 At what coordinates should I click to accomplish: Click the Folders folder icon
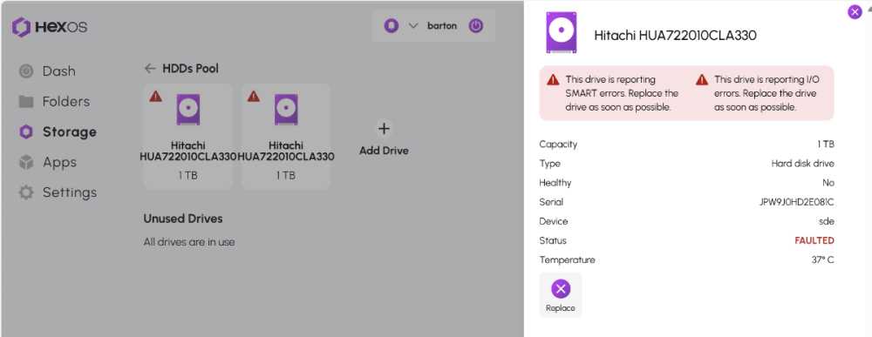(26, 102)
